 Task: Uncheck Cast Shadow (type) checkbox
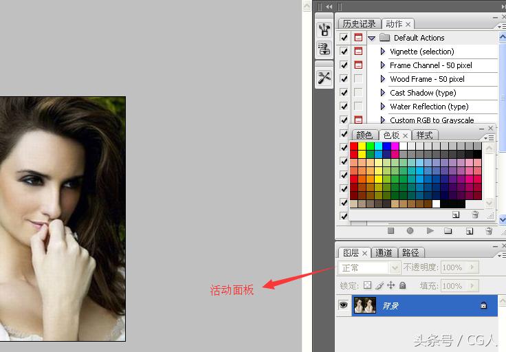click(x=344, y=93)
